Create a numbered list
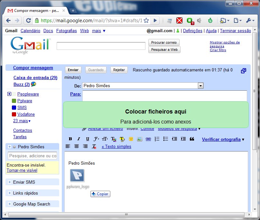This screenshot has height=220, width=260. click(157, 139)
